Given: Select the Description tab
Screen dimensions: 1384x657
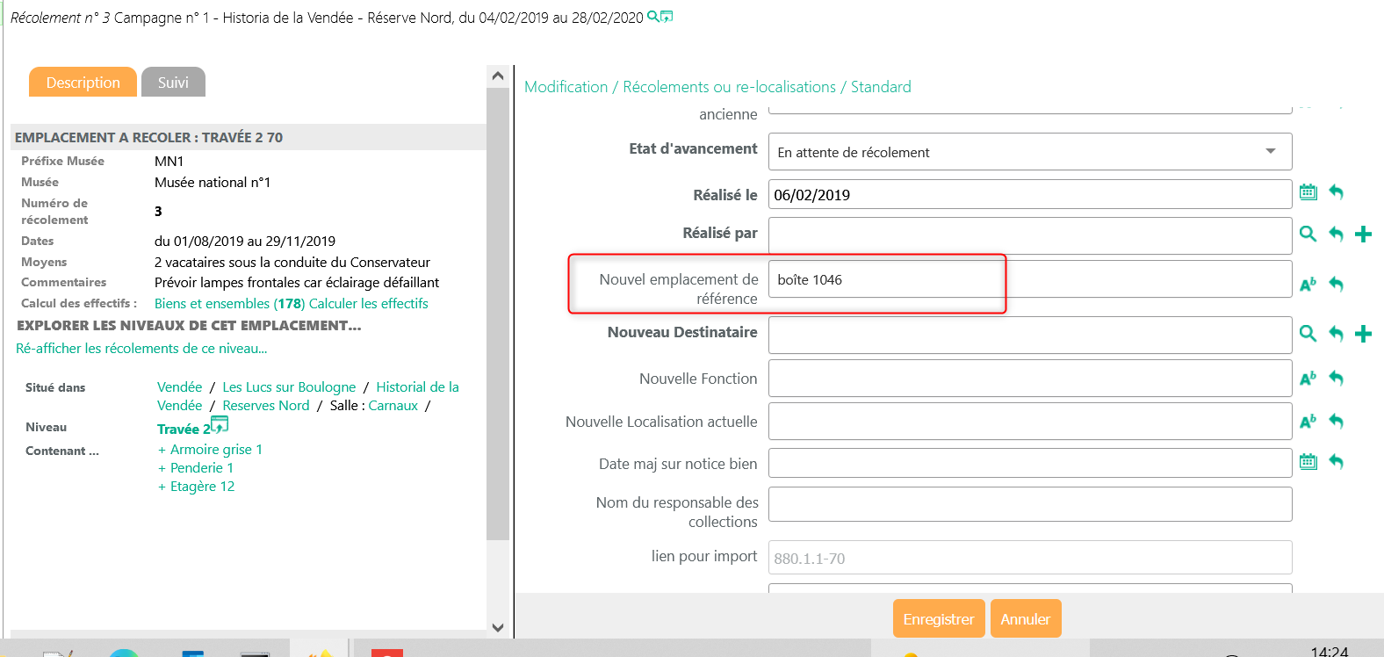Looking at the screenshot, I should click(x=83, y=83).
